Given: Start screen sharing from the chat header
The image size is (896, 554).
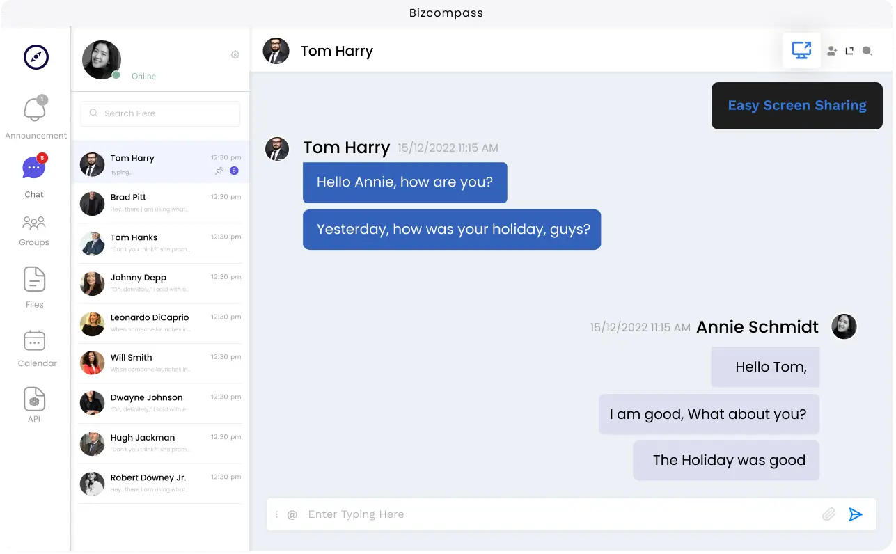Looking at the screenshot, I should pyautogui.click(x=801, y=51).
